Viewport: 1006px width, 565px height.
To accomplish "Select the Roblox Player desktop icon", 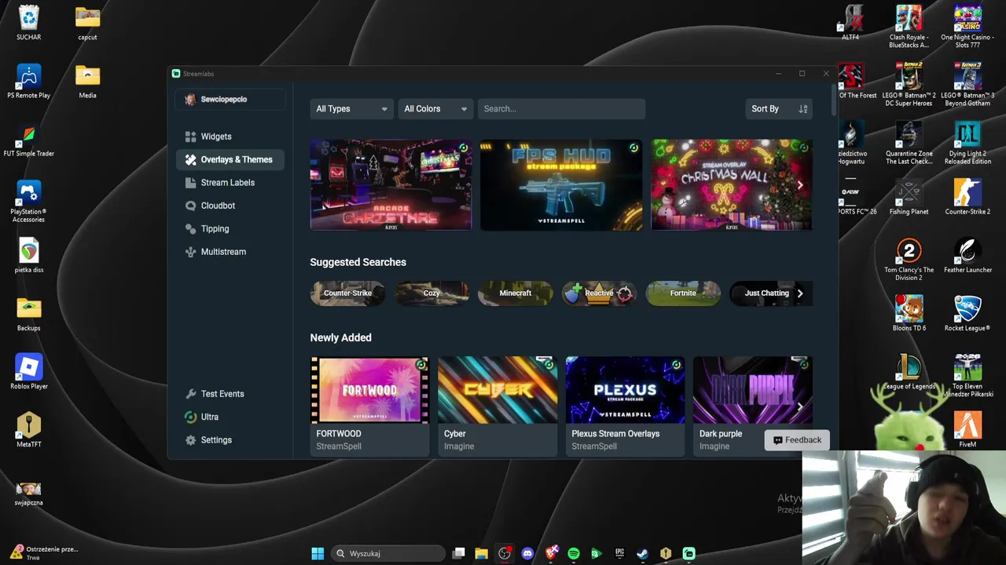I will tap(29, 372).
